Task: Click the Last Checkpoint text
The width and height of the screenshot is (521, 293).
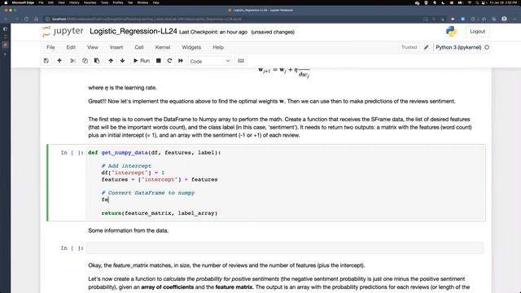Action: click(213, 32)
